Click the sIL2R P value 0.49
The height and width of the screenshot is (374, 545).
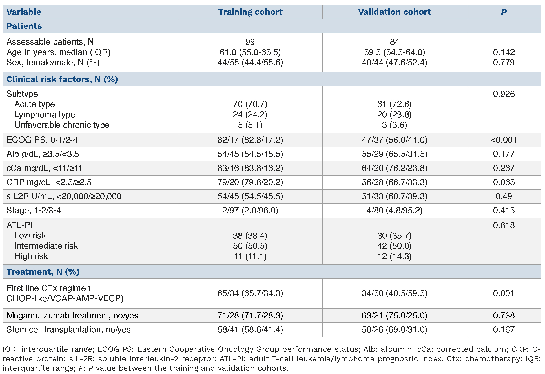[504, 196]
